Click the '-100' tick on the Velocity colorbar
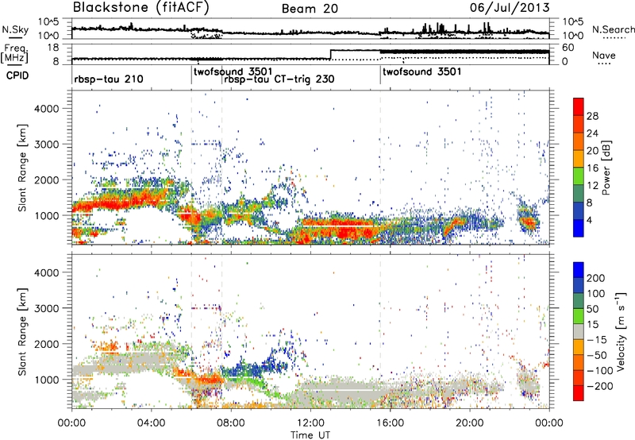The image size is (635, 440). tap(599, 370)
